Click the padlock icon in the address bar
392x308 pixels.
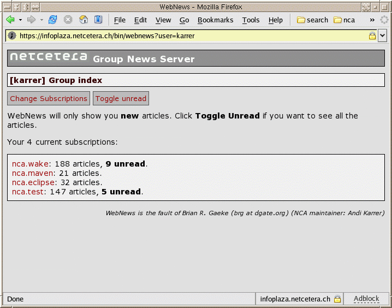(372, 35)
